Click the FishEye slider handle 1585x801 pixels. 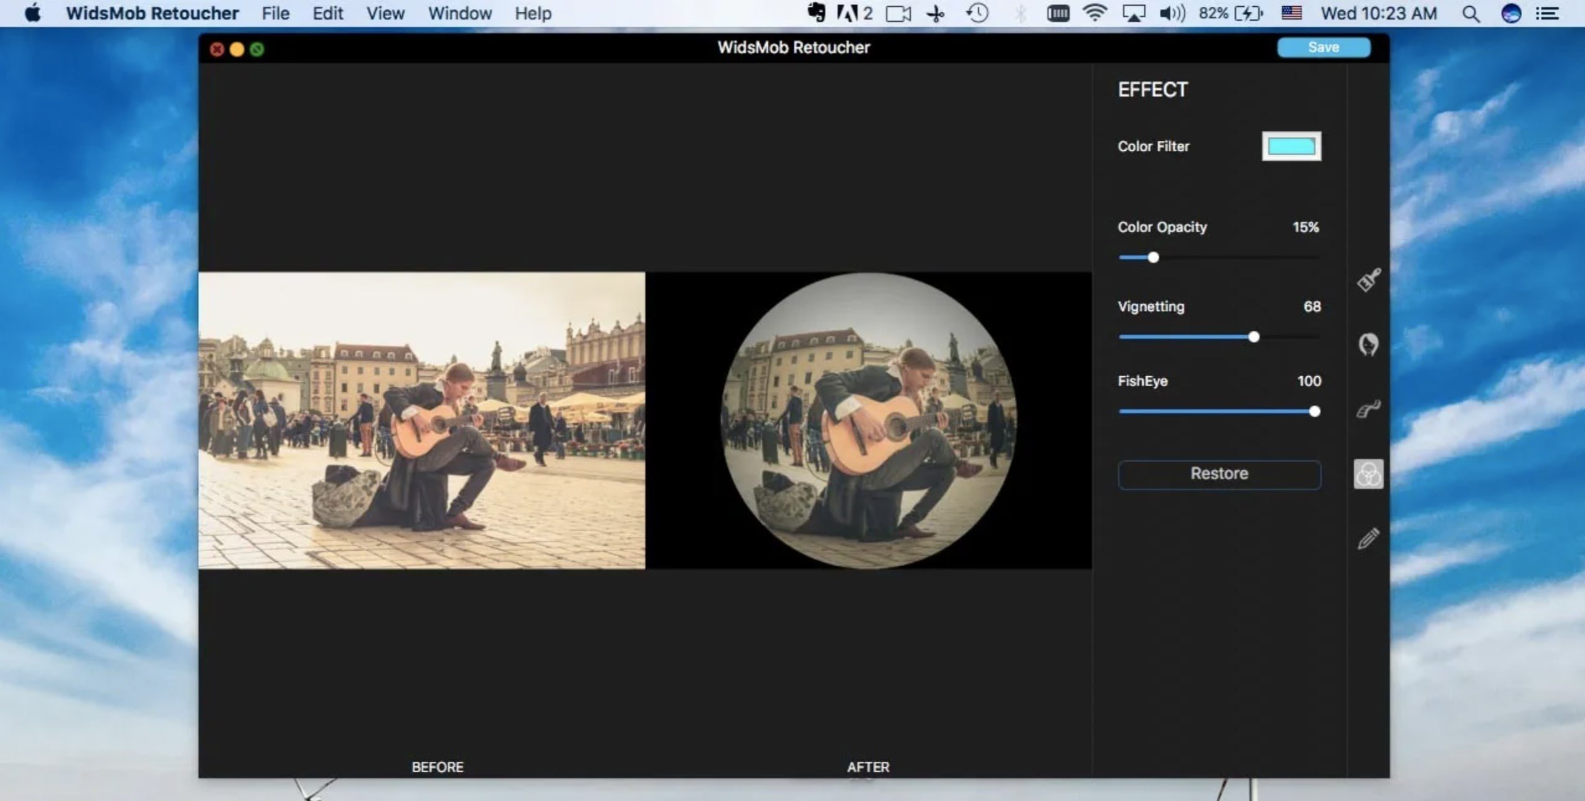[x=1314, y=411]
